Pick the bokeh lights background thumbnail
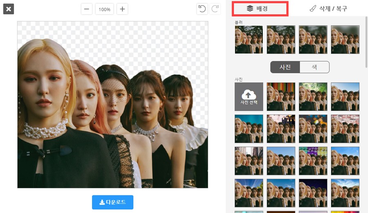The image size is (368, 213). point(313,129)
